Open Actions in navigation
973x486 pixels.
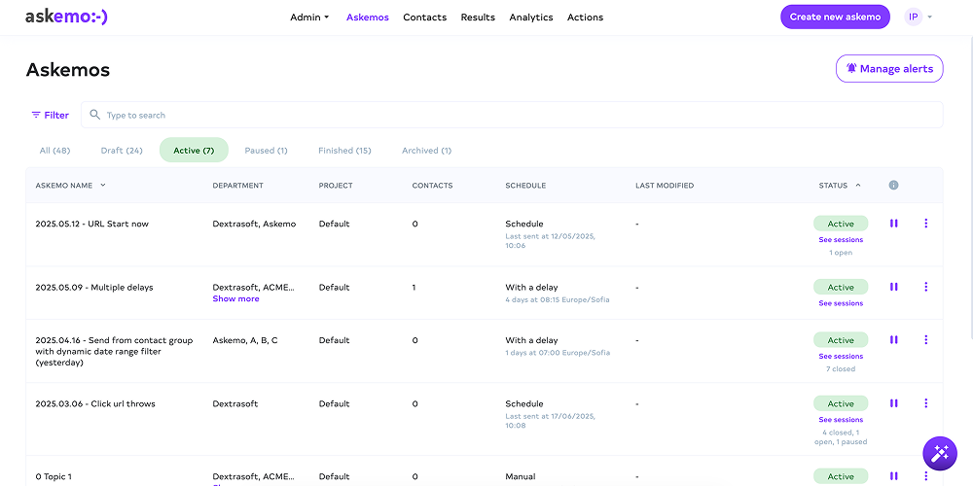click(585, 17)
